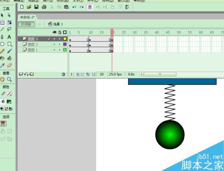This screenshot has height=171, width=224.
Task: Click the padlock icon to lock all layers
Action: [x=60, y=32]
